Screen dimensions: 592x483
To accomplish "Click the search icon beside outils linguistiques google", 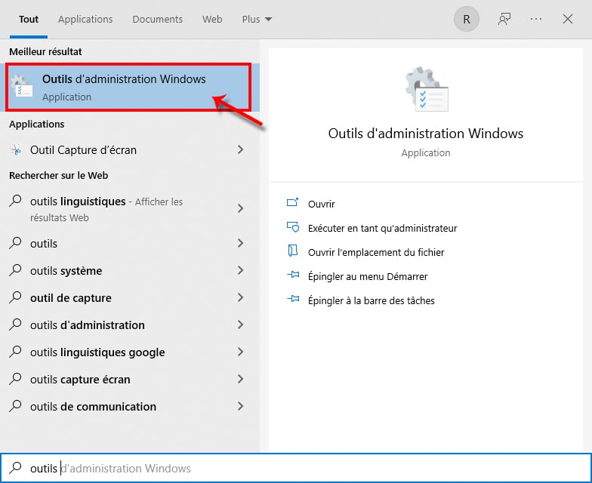I will pyautogui.click(x=15, y=352).
